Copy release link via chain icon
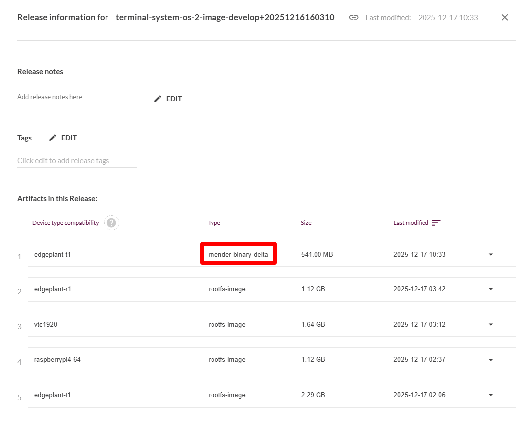Viewport: 530px width, 421px height. coord(353,17)
